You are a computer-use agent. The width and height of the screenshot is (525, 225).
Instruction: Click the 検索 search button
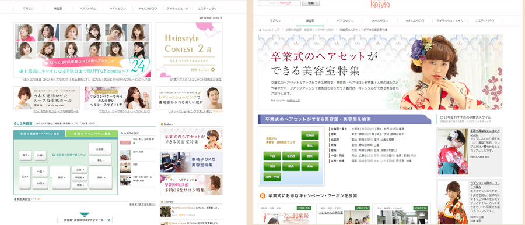tap(311, 3)
